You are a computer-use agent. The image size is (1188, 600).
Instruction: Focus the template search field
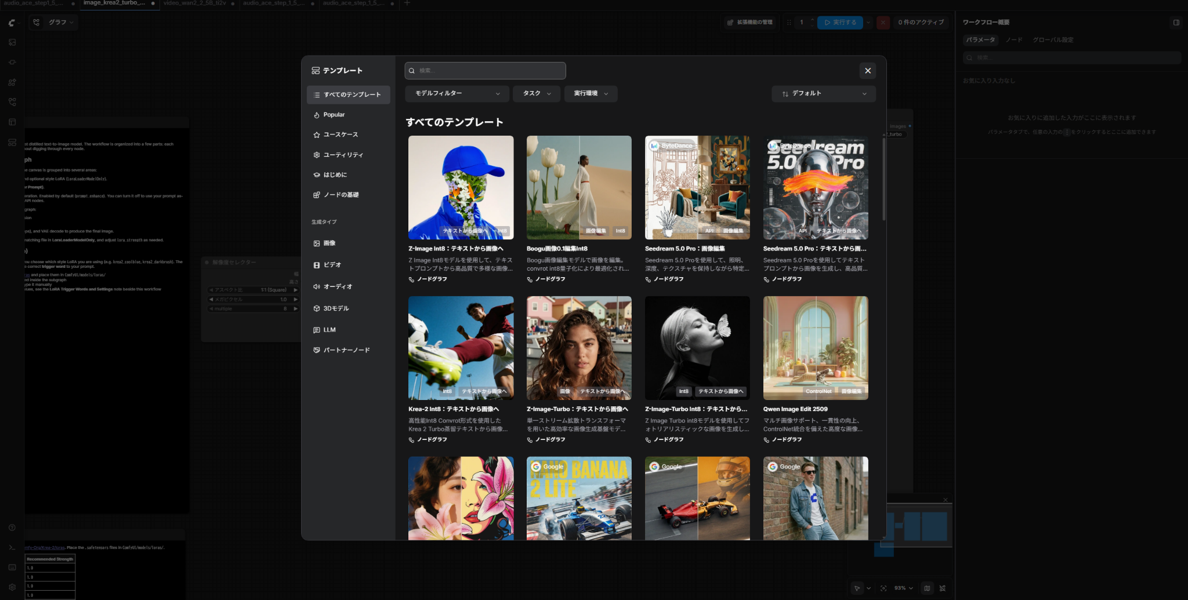485,71
